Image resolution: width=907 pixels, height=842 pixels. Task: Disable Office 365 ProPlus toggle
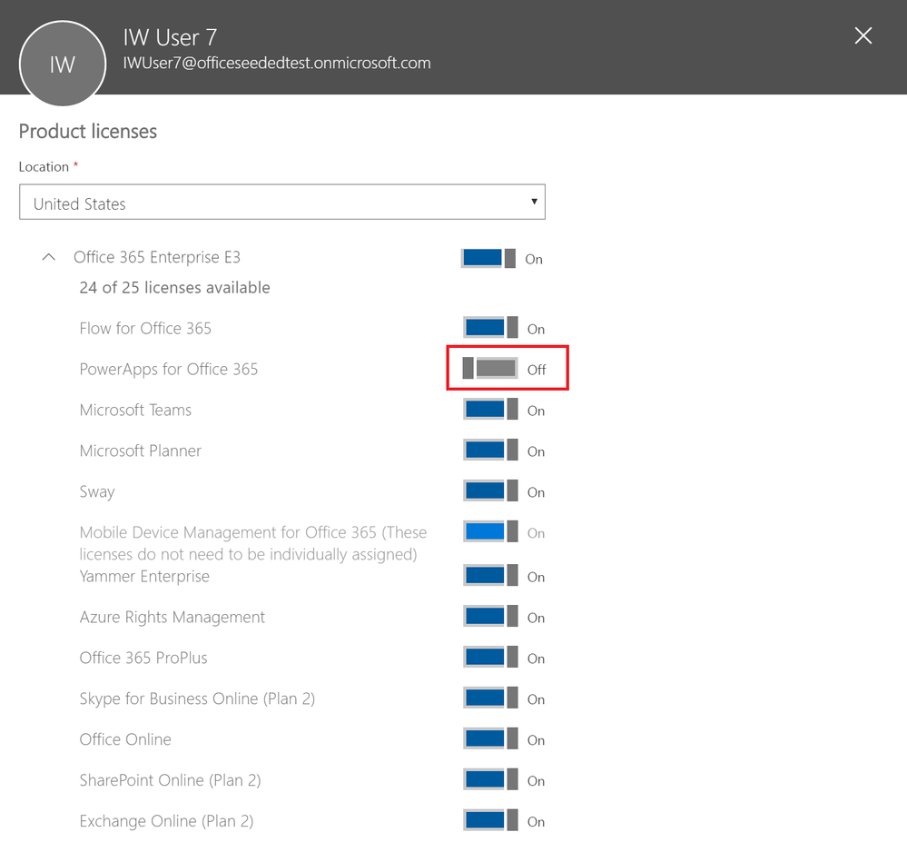tap(490, 658)
